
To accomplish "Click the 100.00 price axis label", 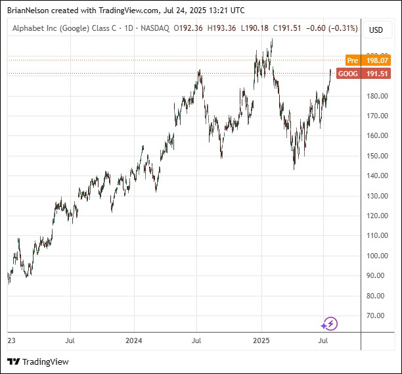I will pyautogui.click(x=377, y=256).
